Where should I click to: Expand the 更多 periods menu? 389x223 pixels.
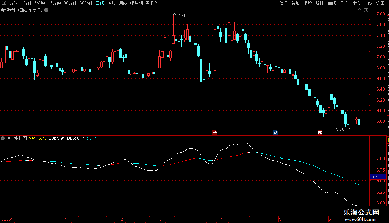[x=151, y=3]
